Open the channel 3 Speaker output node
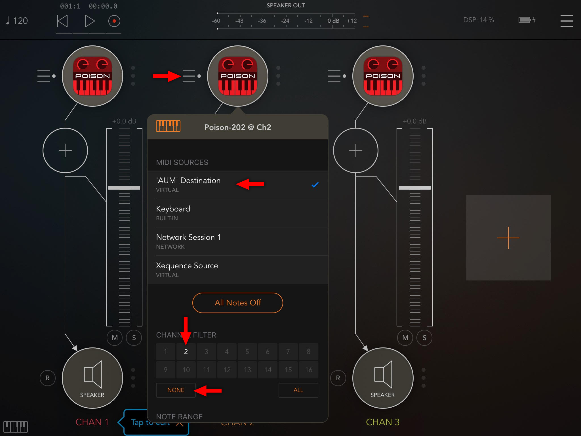The height and width of the screenshot is (436, 581). [x=383, y=378]
